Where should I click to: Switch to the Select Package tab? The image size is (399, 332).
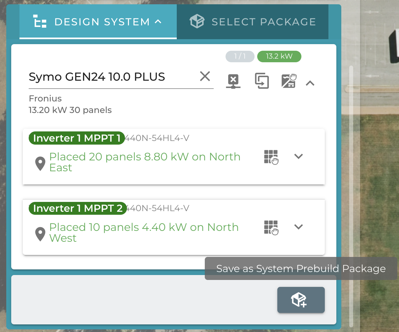(253, 22)
